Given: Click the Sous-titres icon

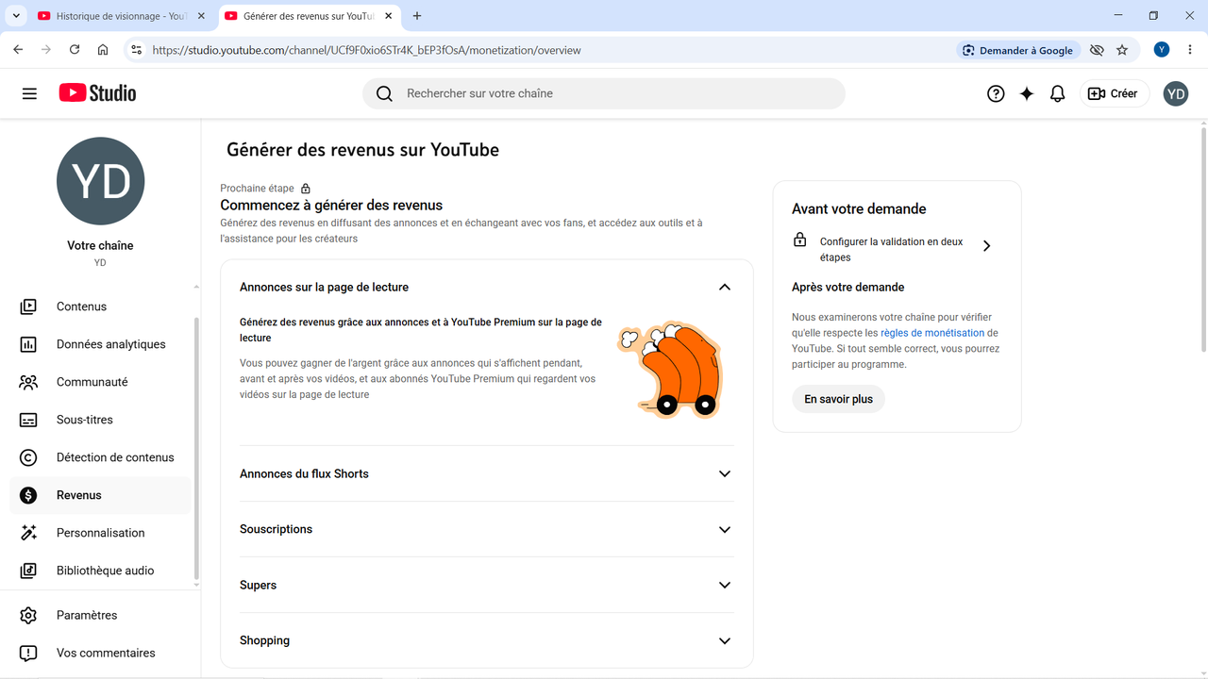Looking at the screenshot, I should click(x=28, y=420).
